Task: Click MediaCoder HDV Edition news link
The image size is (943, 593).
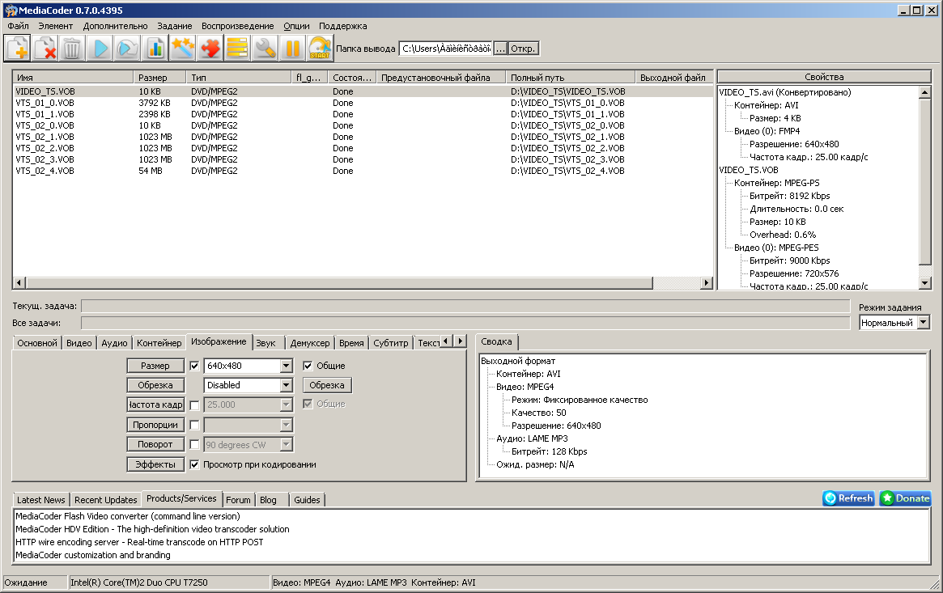Action: coord(152,529)
